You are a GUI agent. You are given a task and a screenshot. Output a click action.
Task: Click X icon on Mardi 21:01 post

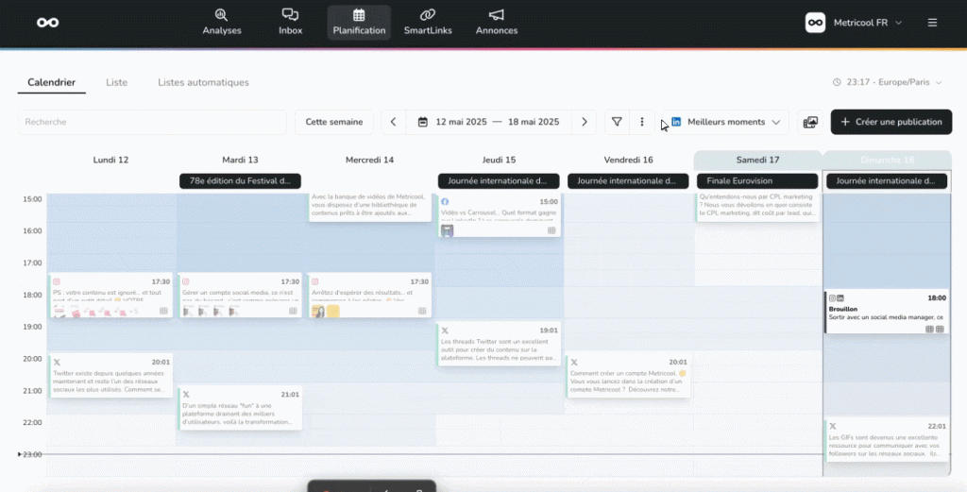tap(186, 395)
